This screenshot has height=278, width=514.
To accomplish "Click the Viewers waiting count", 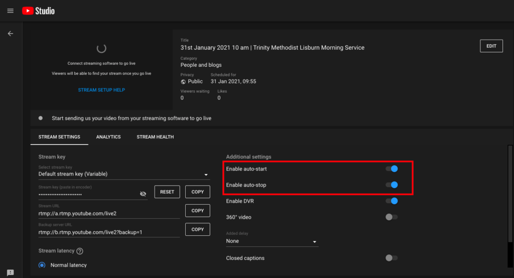I will [x=182, y=98].
